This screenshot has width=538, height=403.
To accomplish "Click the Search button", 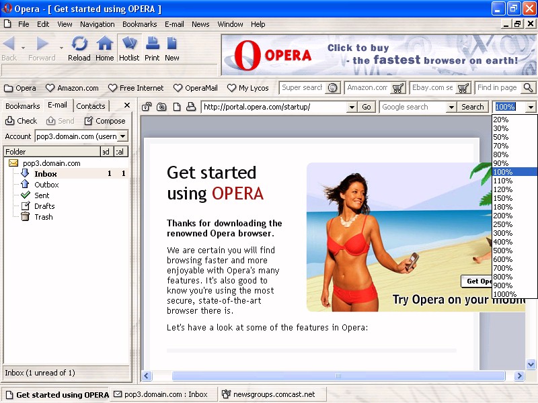I will (x=473, y=107).
